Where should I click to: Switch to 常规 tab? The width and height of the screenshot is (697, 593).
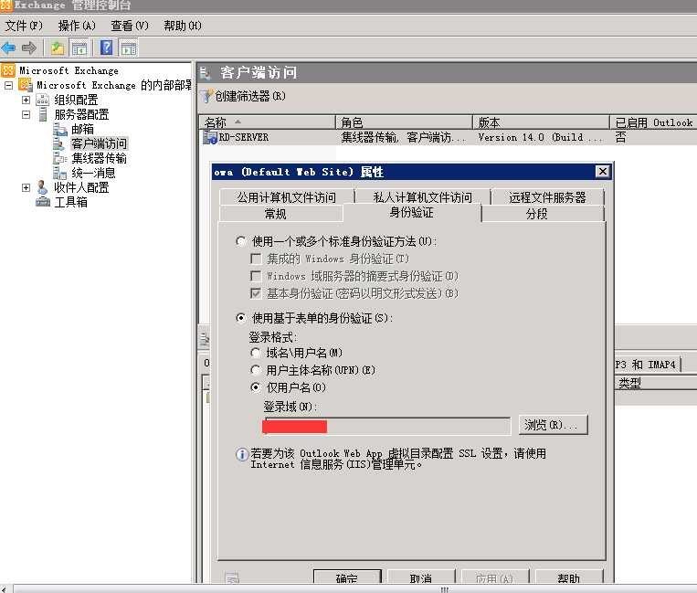coord(281,214)
